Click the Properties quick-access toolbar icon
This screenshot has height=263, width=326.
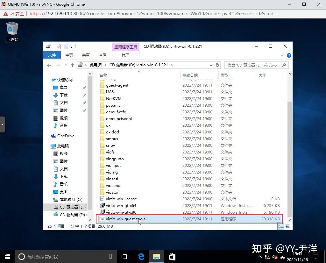click(x=59, y=46)
